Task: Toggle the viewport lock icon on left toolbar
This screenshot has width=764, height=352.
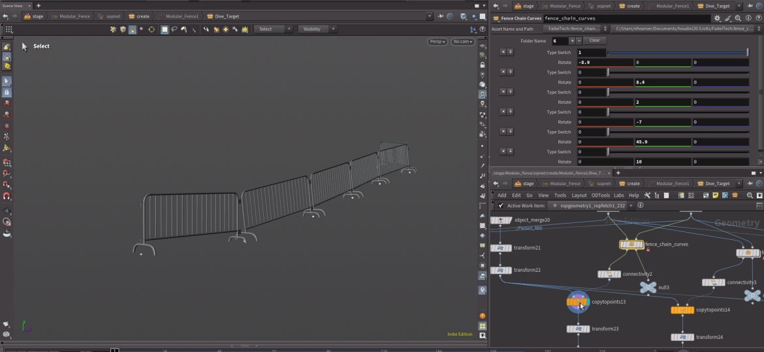Action: [x=7, y=93]
